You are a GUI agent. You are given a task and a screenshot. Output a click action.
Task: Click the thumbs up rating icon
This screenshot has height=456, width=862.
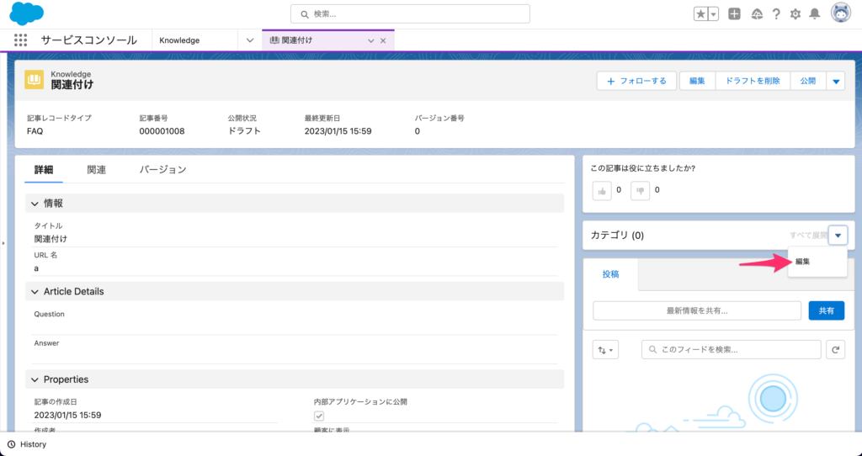pos(602,191)
